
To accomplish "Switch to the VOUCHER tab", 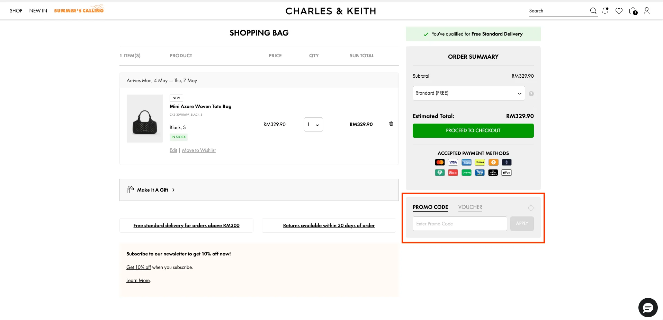I will (470, 207).
